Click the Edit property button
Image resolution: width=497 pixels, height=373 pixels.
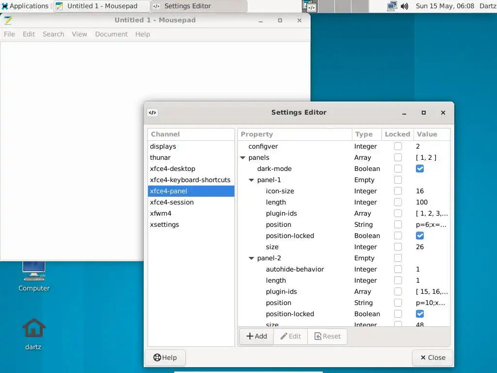290,336
